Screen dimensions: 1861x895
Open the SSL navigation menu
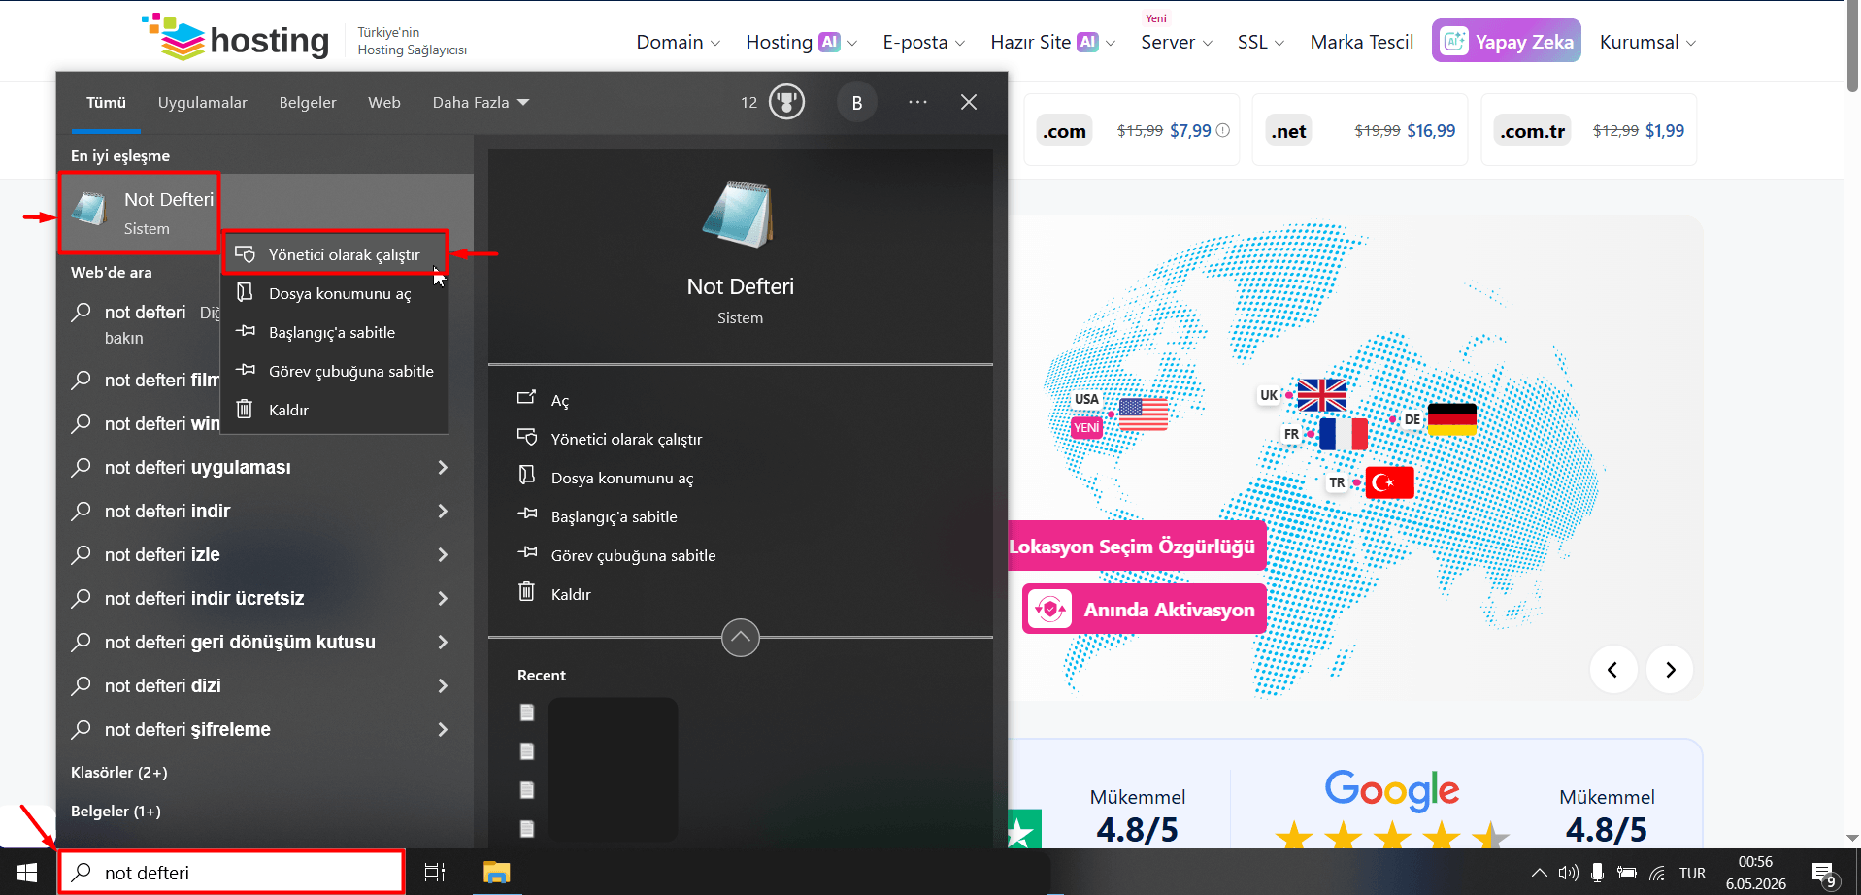pyautogui.click(x=1260, y=42)
